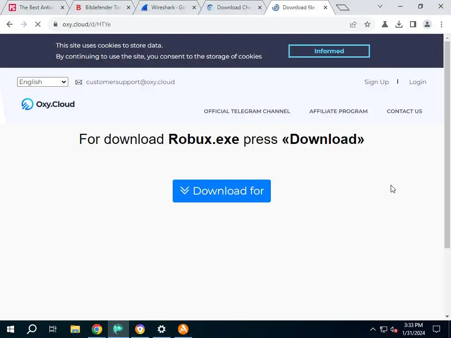Open the purple shield app in taskbar
This screenshot has width=451, height=338.
140,329
